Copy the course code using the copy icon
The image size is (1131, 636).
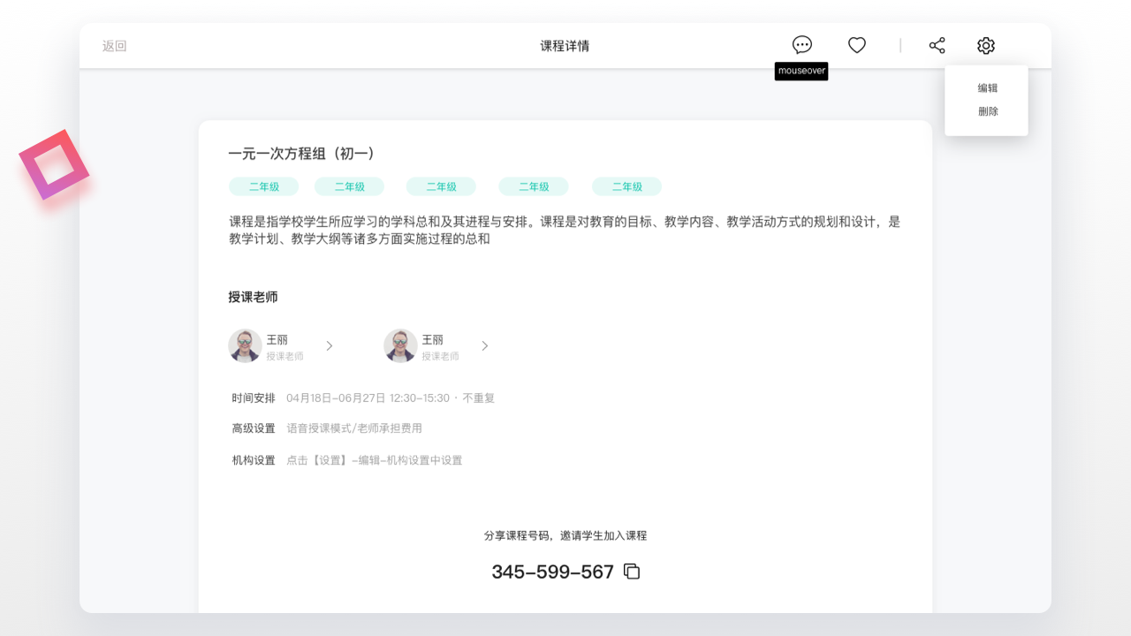(x=632, y=572)
